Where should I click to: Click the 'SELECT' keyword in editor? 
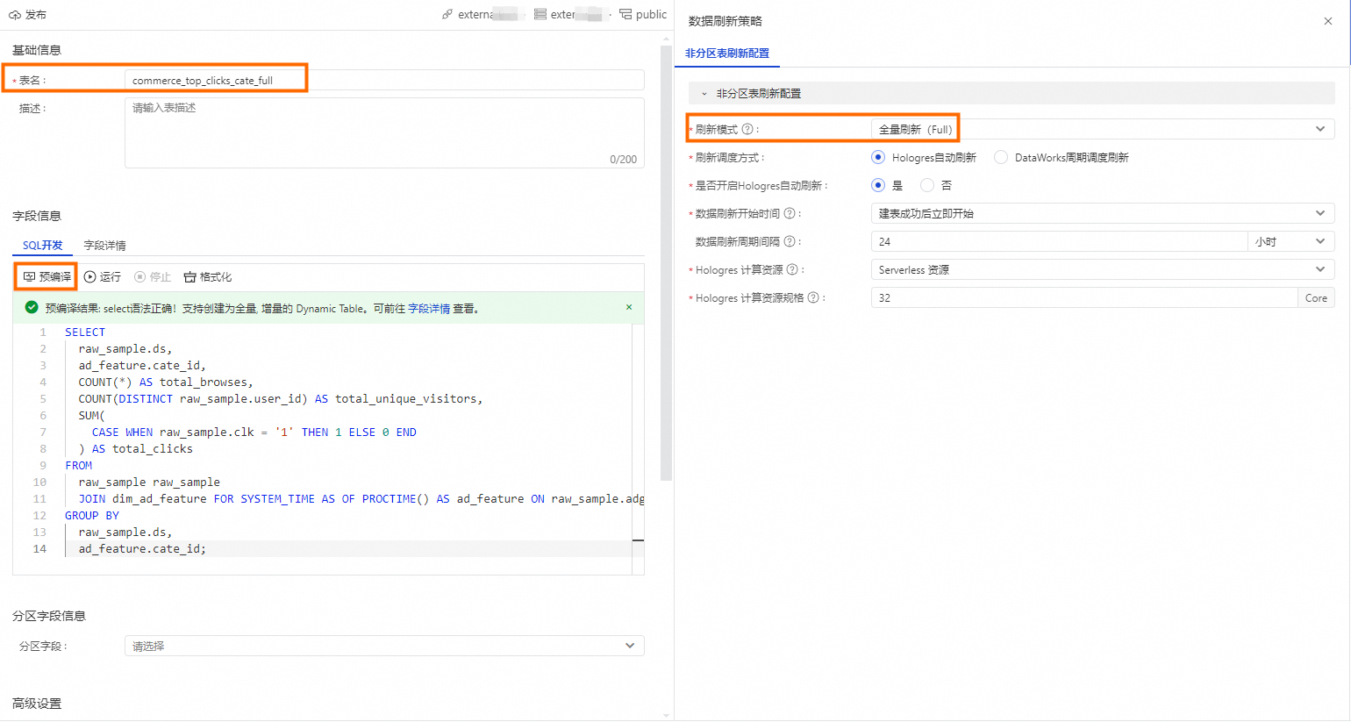(85, 332)
